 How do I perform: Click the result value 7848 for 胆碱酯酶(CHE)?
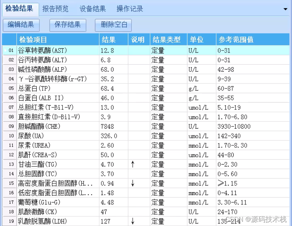point(107,127)
